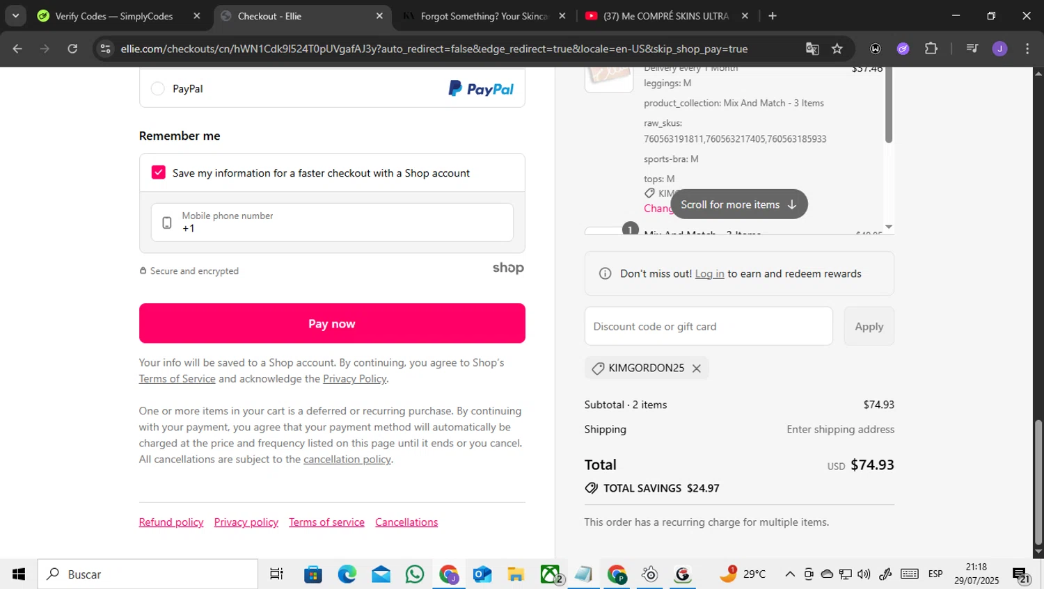Image resolution: width=1044 pixels, height=589 pixels.
Task: Open the Extensions puzzle icon
Action: click(x=931, y=49)
